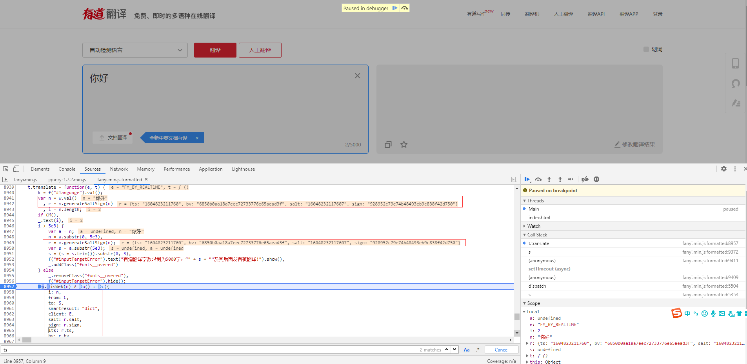747x364 pixels.
Task: Select the inspect element picker icon
Action: 6,169
